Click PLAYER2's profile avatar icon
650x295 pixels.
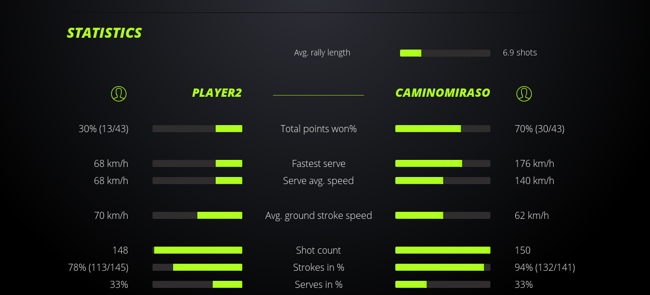click(x=119, y=93)
